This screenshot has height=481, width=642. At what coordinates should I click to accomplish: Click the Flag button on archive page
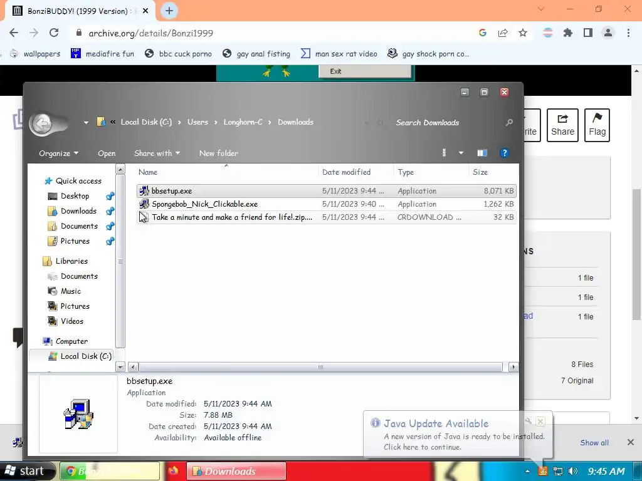tap(597, 125)
